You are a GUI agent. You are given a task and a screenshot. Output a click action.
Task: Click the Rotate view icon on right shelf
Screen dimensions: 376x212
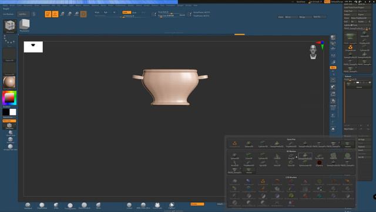coord(333,101)
